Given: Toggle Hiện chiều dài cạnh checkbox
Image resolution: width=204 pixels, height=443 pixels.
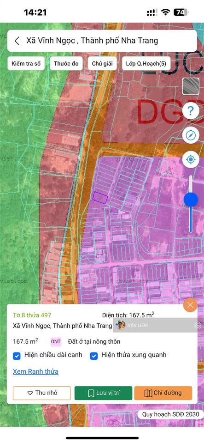Looking at the screenshot, I should tap(17, 356).
